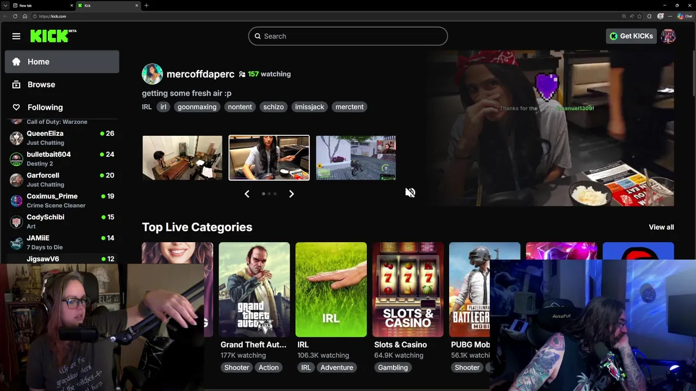This screenshot has height=391, width=696.
Task: Open the Browse section
Action: click(x=62, y=85)
